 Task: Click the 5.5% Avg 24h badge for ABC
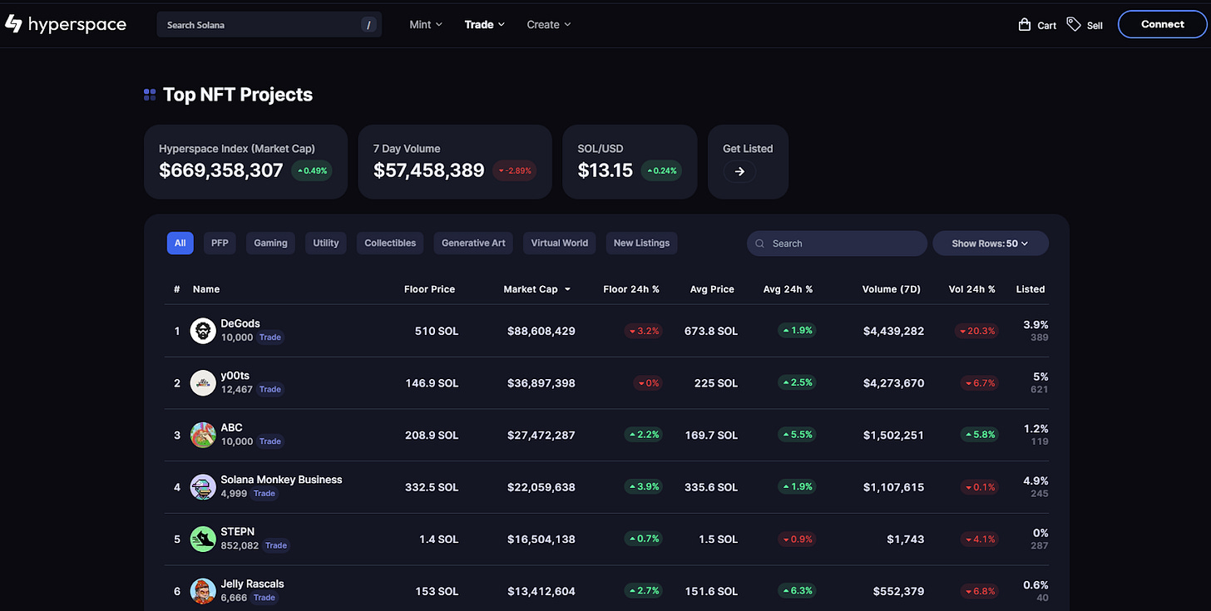pyautogui.click(x=797, y=435)
